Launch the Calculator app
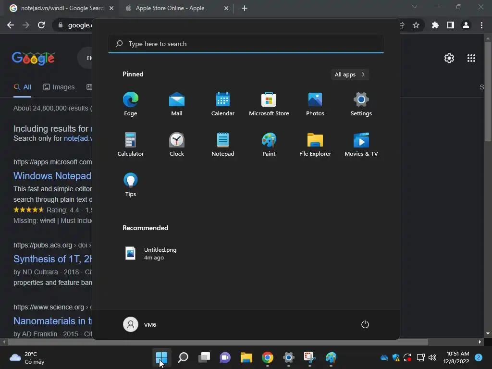The width and height of the screenshot is (492, 369). pos(131,144)
